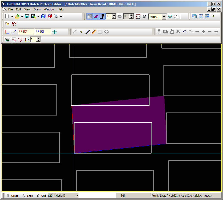This screenshot has height=200, width=223.
Task: Toggle the pen plotter display button
Action: [102, 16]
